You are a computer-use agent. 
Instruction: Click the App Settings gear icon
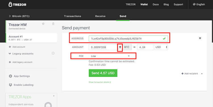tap(11, 76)
